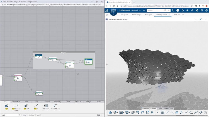Open the Tools palette tab

pyautogui.click(x=26, y=102)
